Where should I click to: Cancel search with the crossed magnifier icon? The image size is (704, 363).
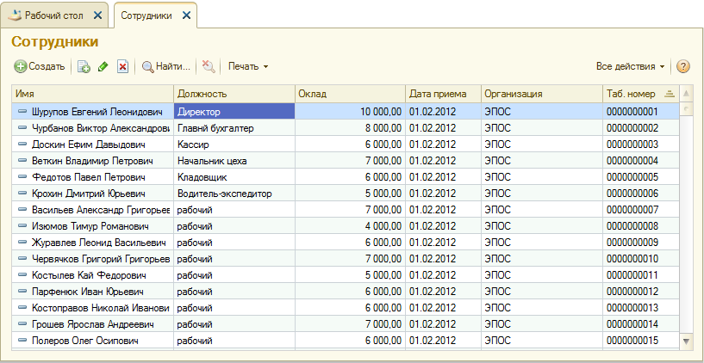click(208, 66)
